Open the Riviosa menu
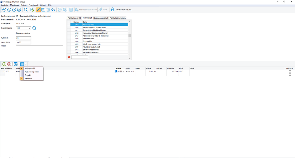This screenshot has height=158, width=295. (x=24, y=5)
